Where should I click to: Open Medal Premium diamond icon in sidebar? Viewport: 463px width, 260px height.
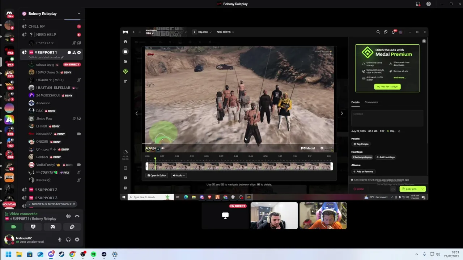tap(126, 71)
